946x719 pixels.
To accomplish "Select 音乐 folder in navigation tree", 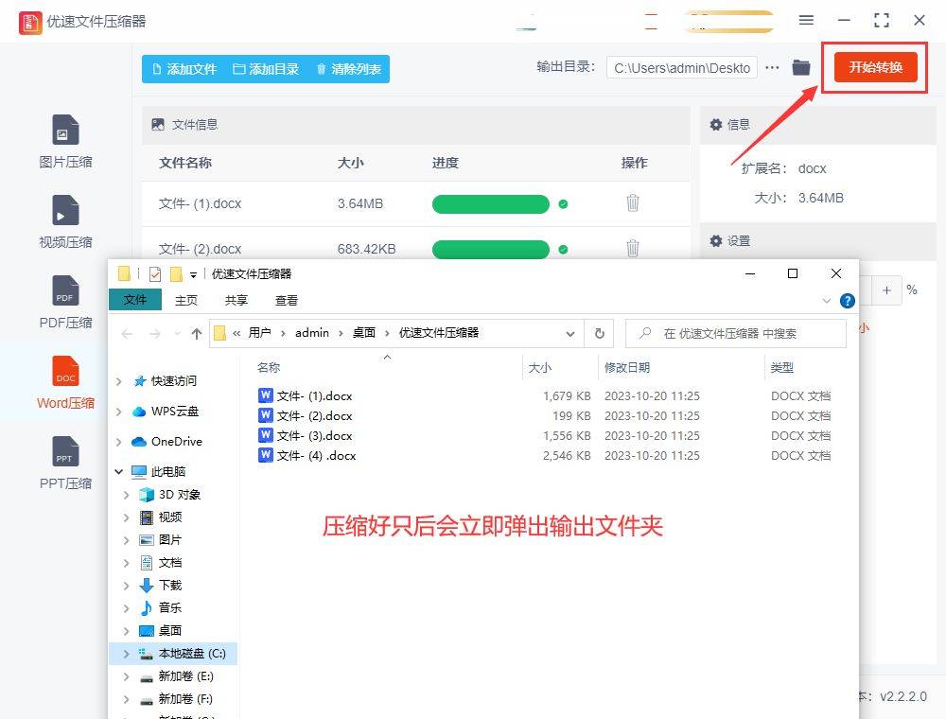I will click(169, 607).
